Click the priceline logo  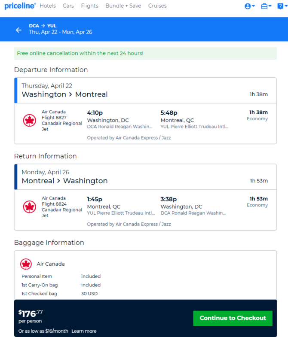[20, 6]
